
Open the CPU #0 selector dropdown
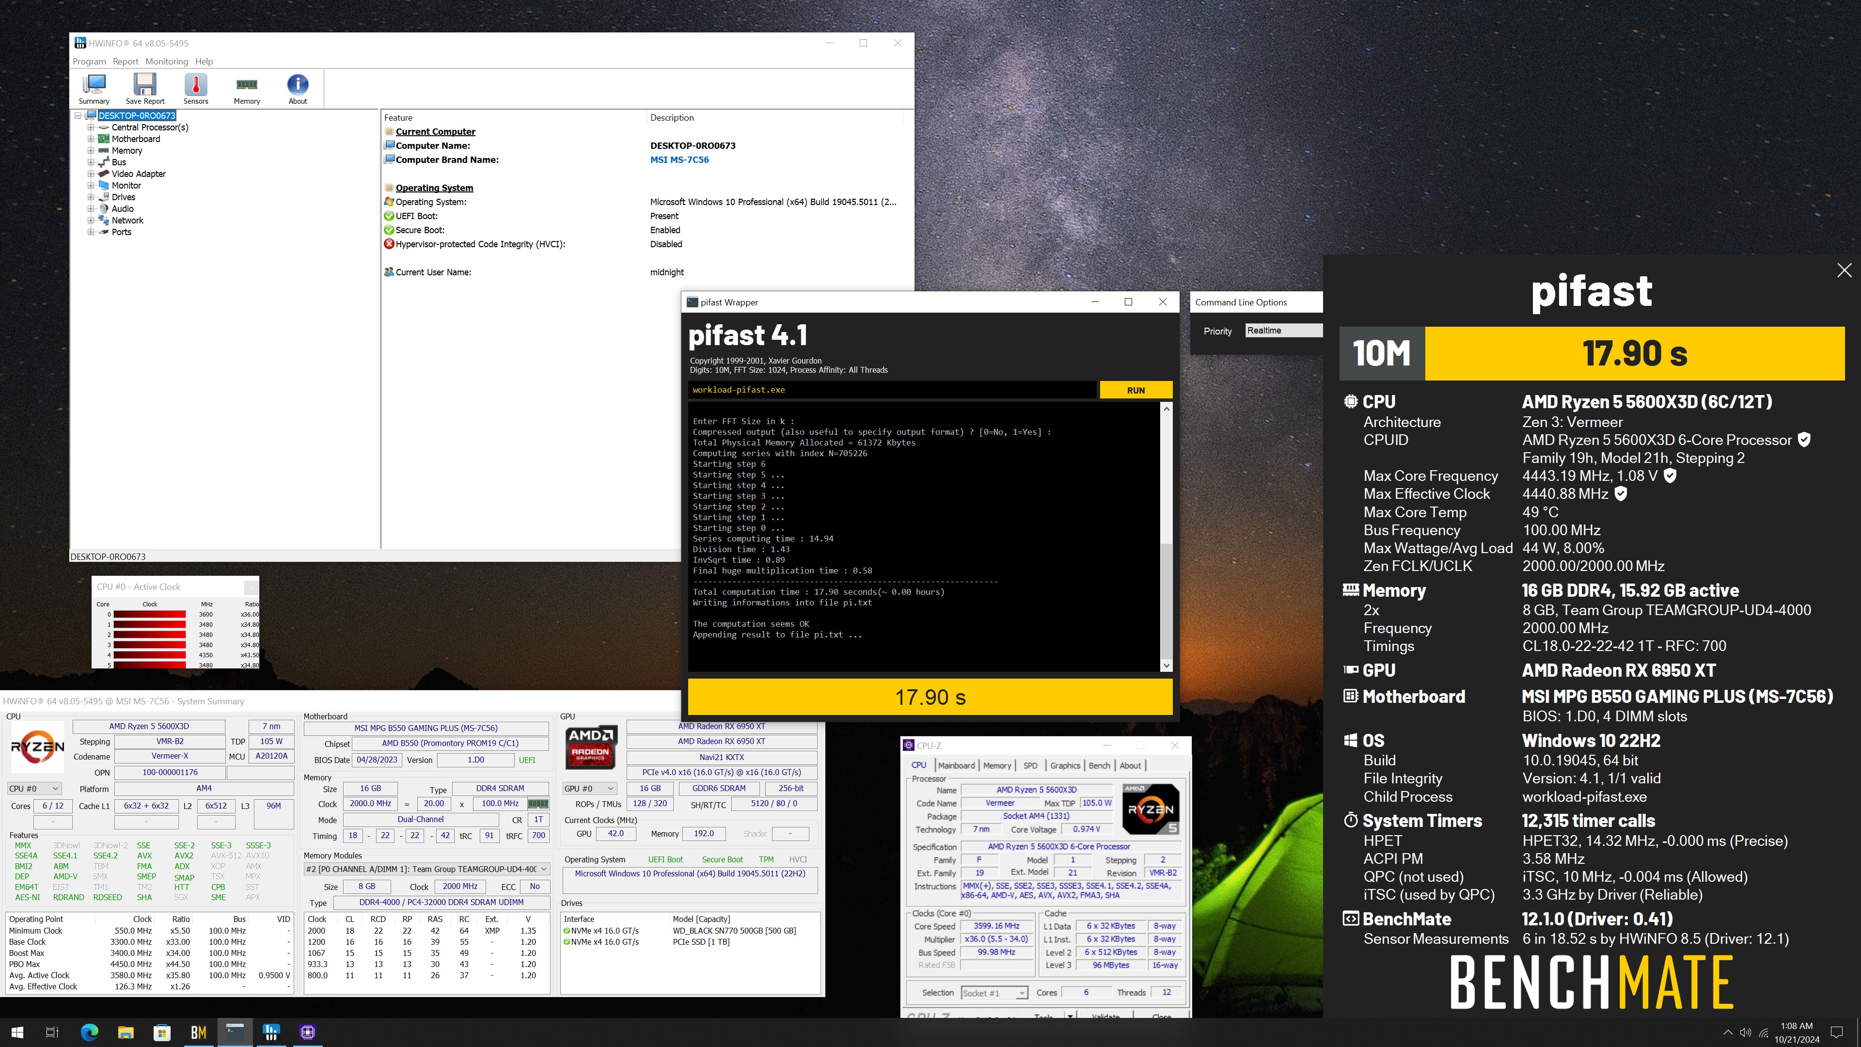pyautogui.click(x=34, y=788)
